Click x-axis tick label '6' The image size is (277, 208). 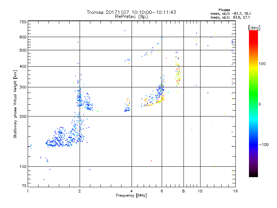click(162, 191)
